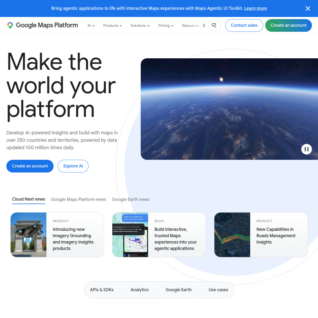Open 'Build interactive, trusted Maps experiences' article title
This screenshot has width=318, height=318.
coord(176,239)
